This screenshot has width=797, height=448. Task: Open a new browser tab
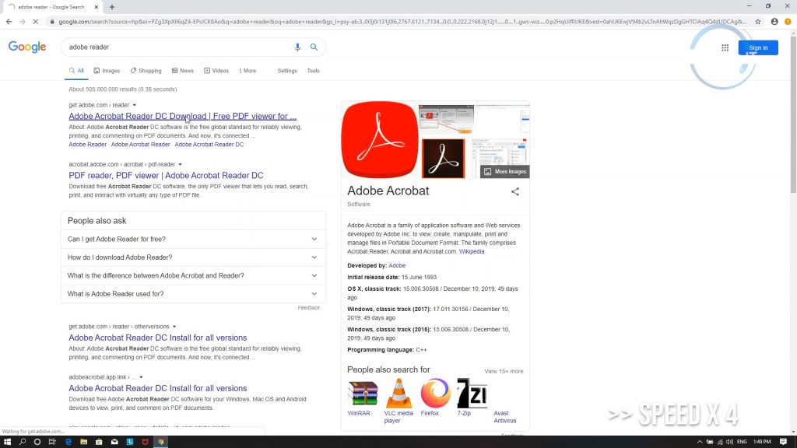[x=112, y=7]
